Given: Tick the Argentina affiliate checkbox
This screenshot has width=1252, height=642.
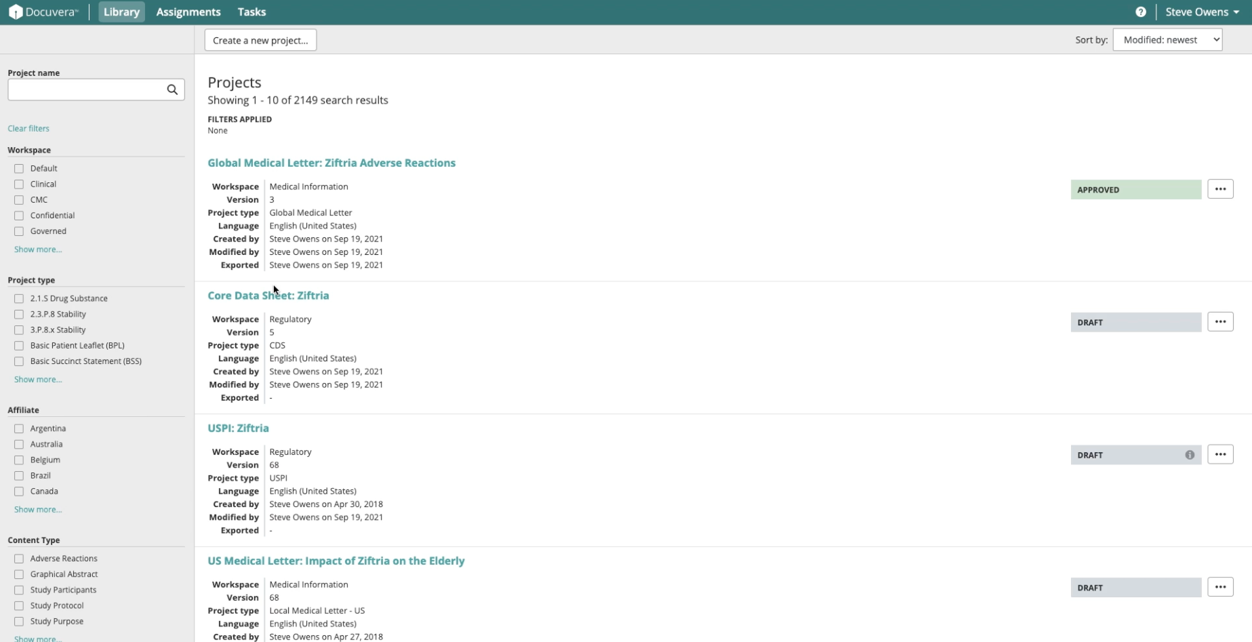Looking at the screenshot, I should point(19,429).
